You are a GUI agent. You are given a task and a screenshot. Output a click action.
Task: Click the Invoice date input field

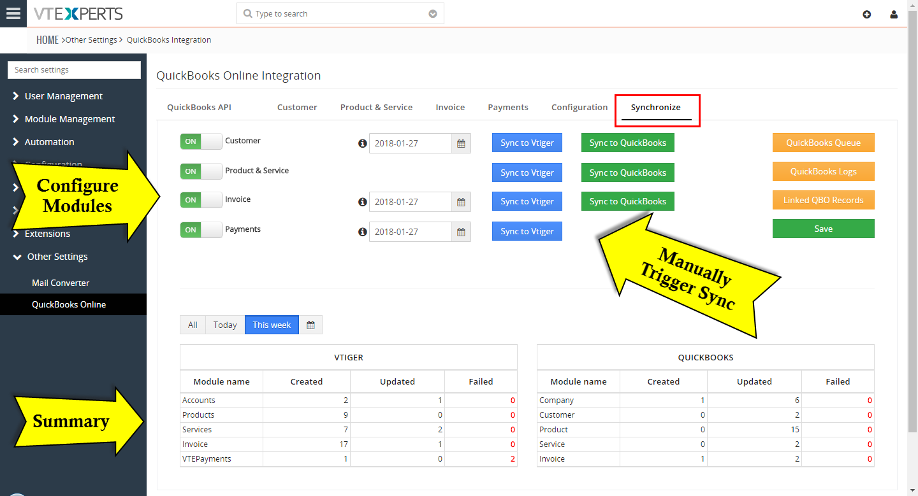tap(411, 202)
